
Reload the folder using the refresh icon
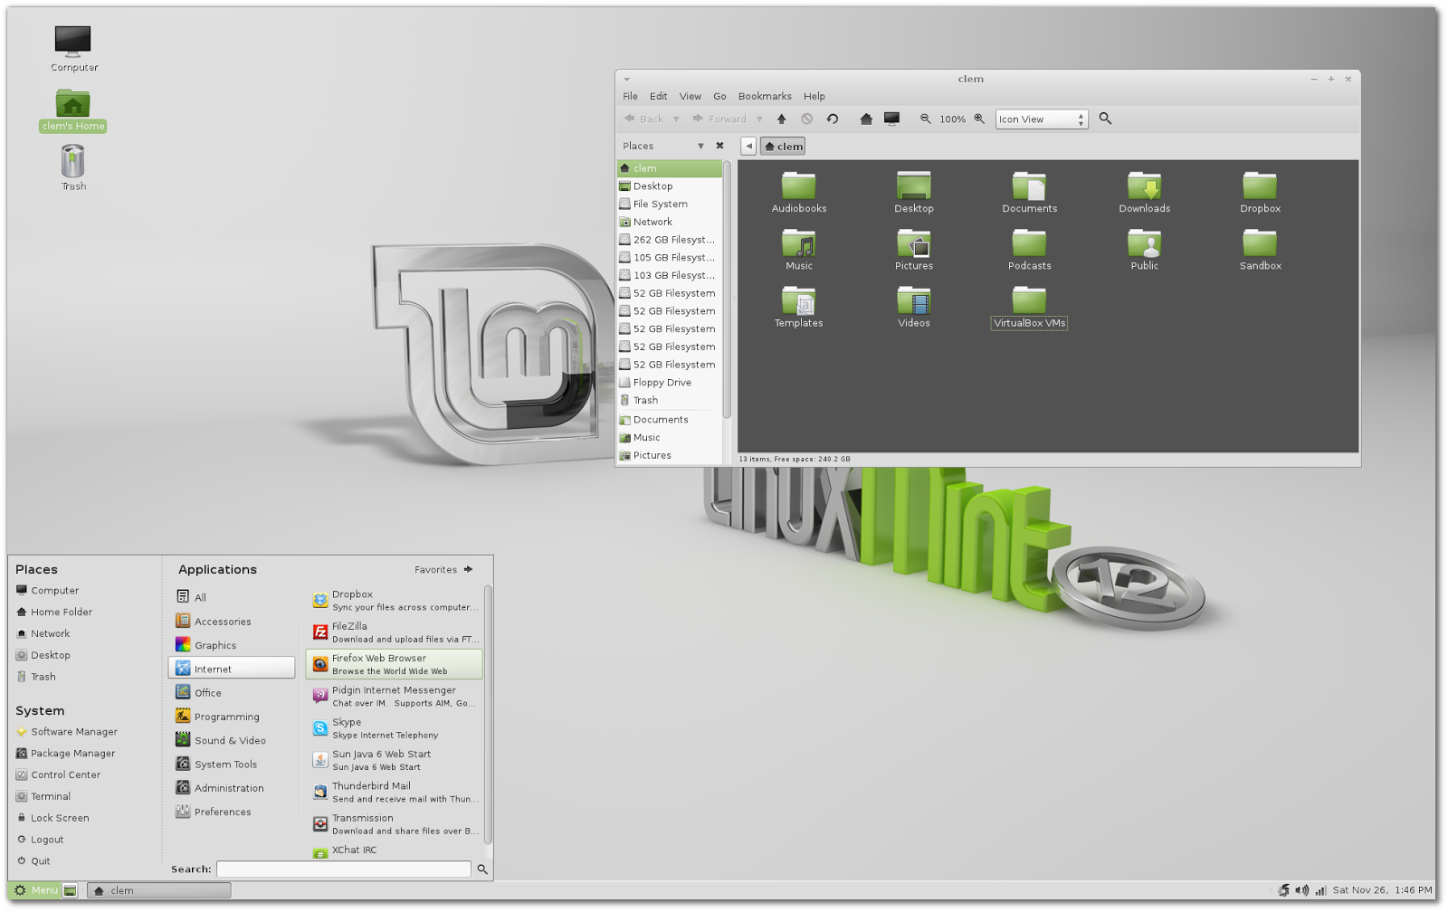click(832, 119)
